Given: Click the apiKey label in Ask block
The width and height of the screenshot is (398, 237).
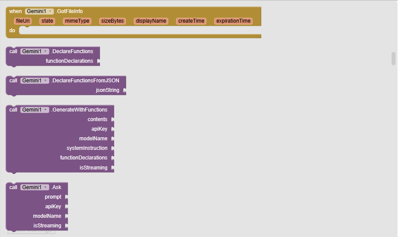Looking at the screenshot, I should pos(53,207).
